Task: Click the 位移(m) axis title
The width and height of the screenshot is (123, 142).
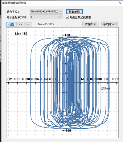Action: [x=105, y=89]
